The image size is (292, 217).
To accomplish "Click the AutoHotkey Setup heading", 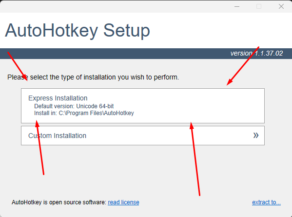I will click(78, 31).
